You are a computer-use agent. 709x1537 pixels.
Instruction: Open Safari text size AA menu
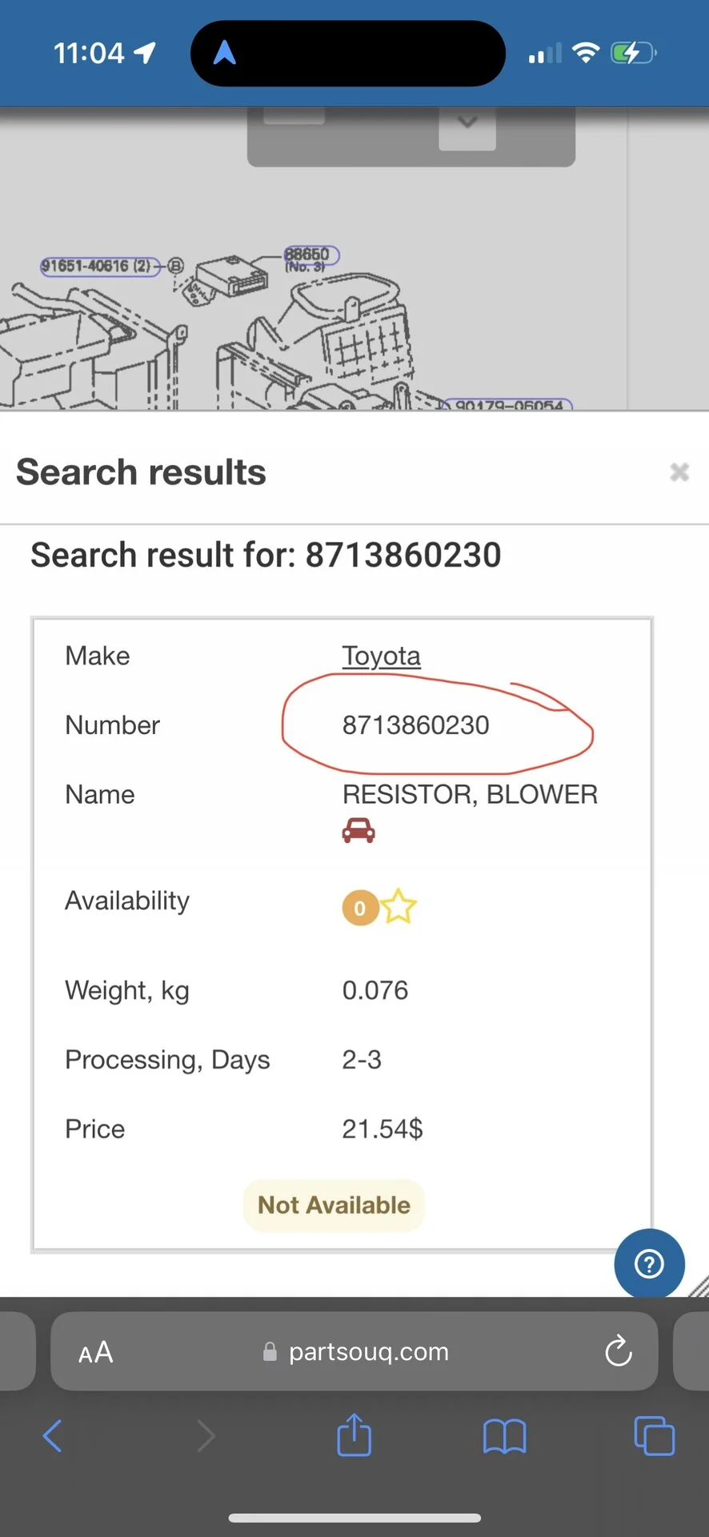coord(96,1353)
